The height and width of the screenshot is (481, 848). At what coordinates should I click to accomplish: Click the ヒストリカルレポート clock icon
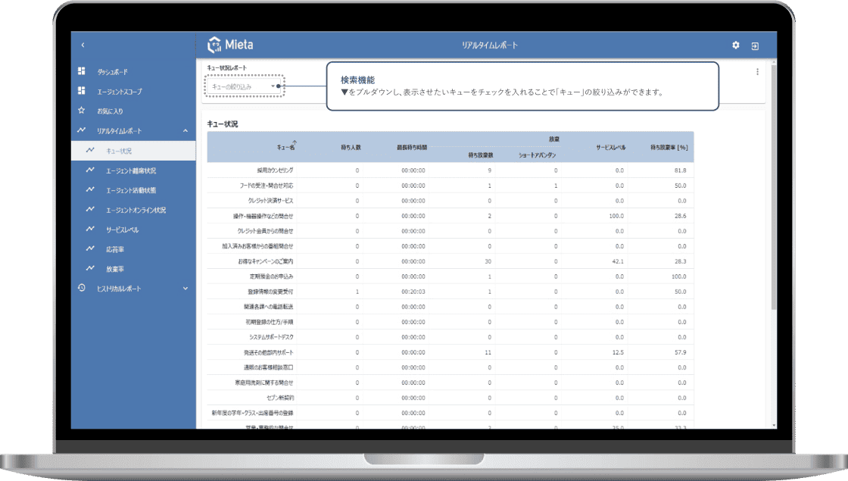pos(82,289)
